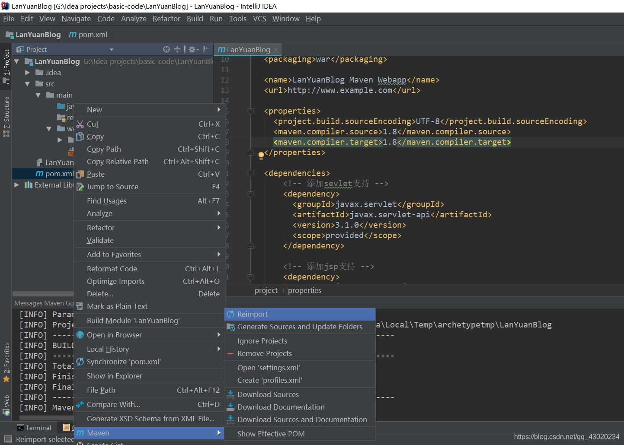624x445 pixels.
Task: Choose Find Usages
Action: pyautogui.click(x=150, y=201)
